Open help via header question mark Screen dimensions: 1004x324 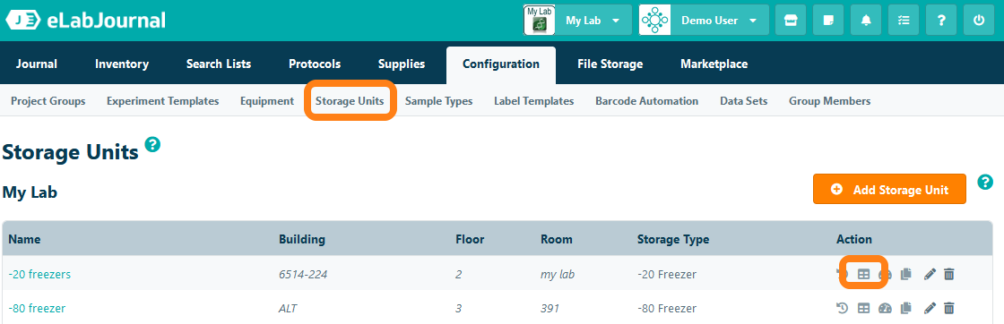941,21
